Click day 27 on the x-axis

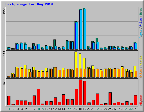click(x=118, y=109)
